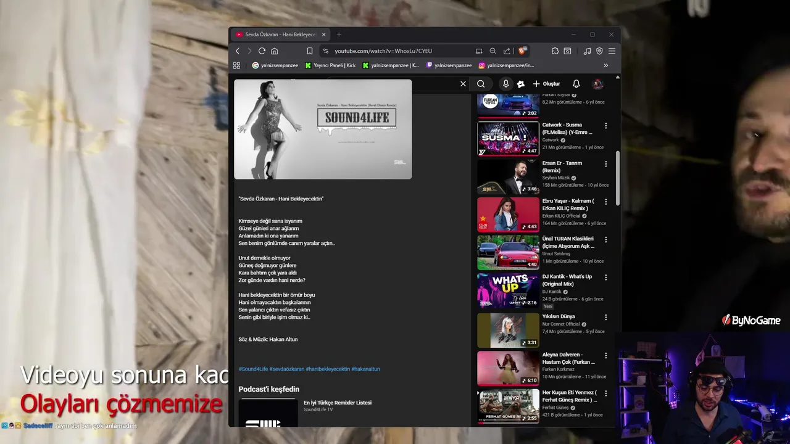Open the music playlist icon

click(x=587, y=51)
